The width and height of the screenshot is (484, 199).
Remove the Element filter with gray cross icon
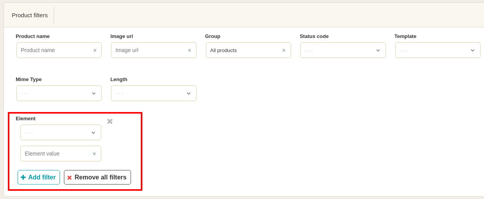[x=110, y=121]
